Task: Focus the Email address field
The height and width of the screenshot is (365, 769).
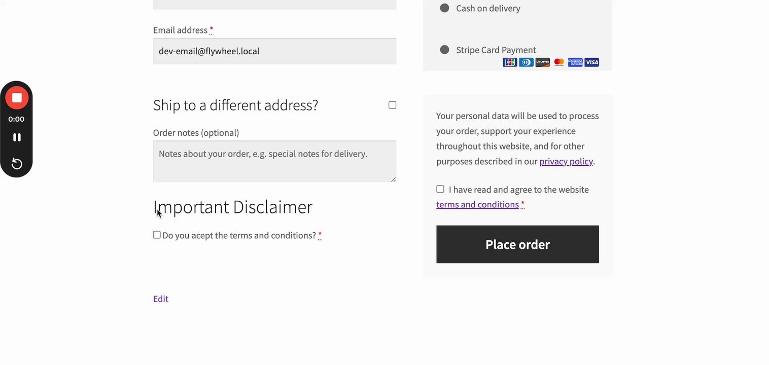Action: (274, 51)
